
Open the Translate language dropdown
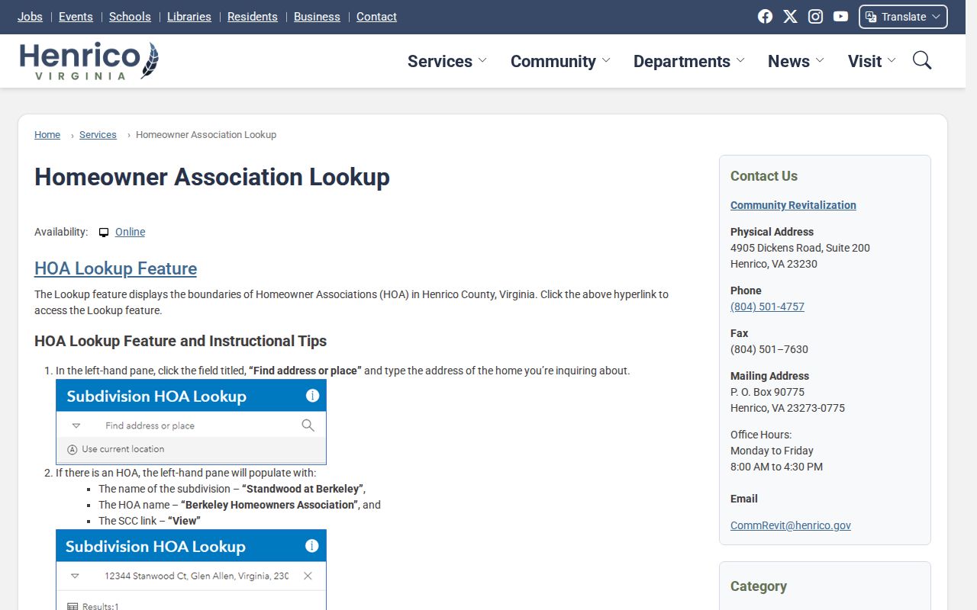coord(903,17)
